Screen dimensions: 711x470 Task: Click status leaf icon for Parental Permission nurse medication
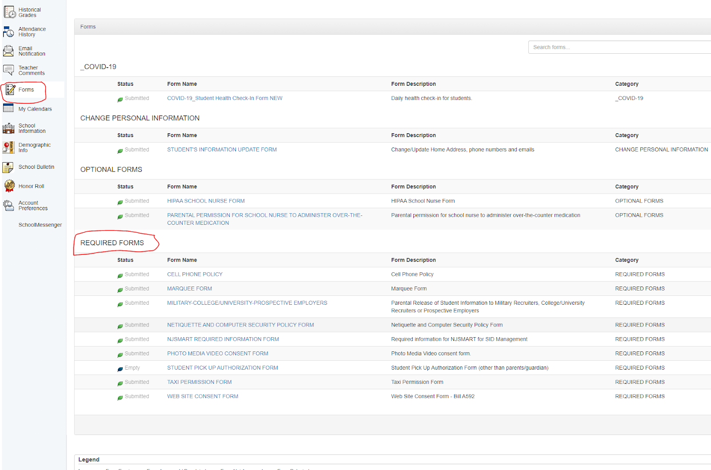[120, 216]
